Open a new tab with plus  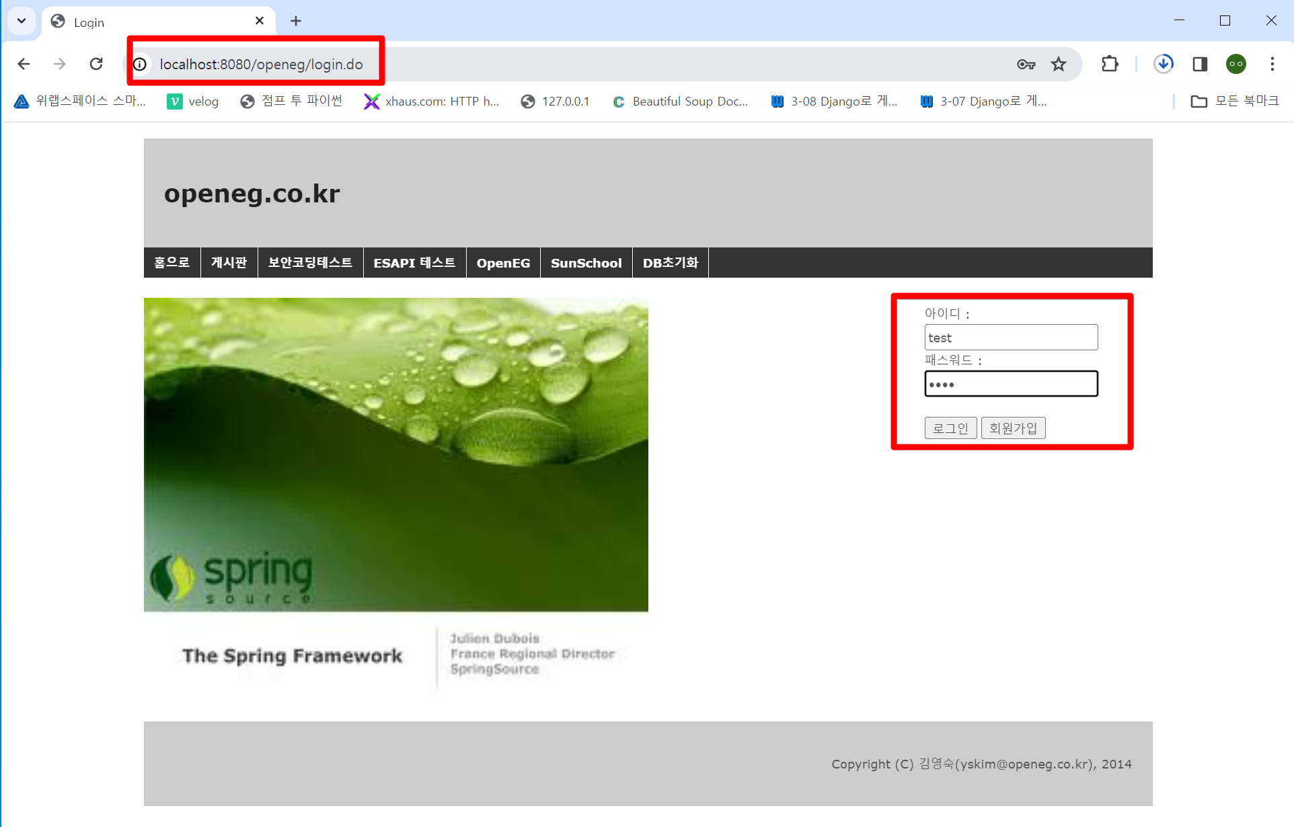296,21
